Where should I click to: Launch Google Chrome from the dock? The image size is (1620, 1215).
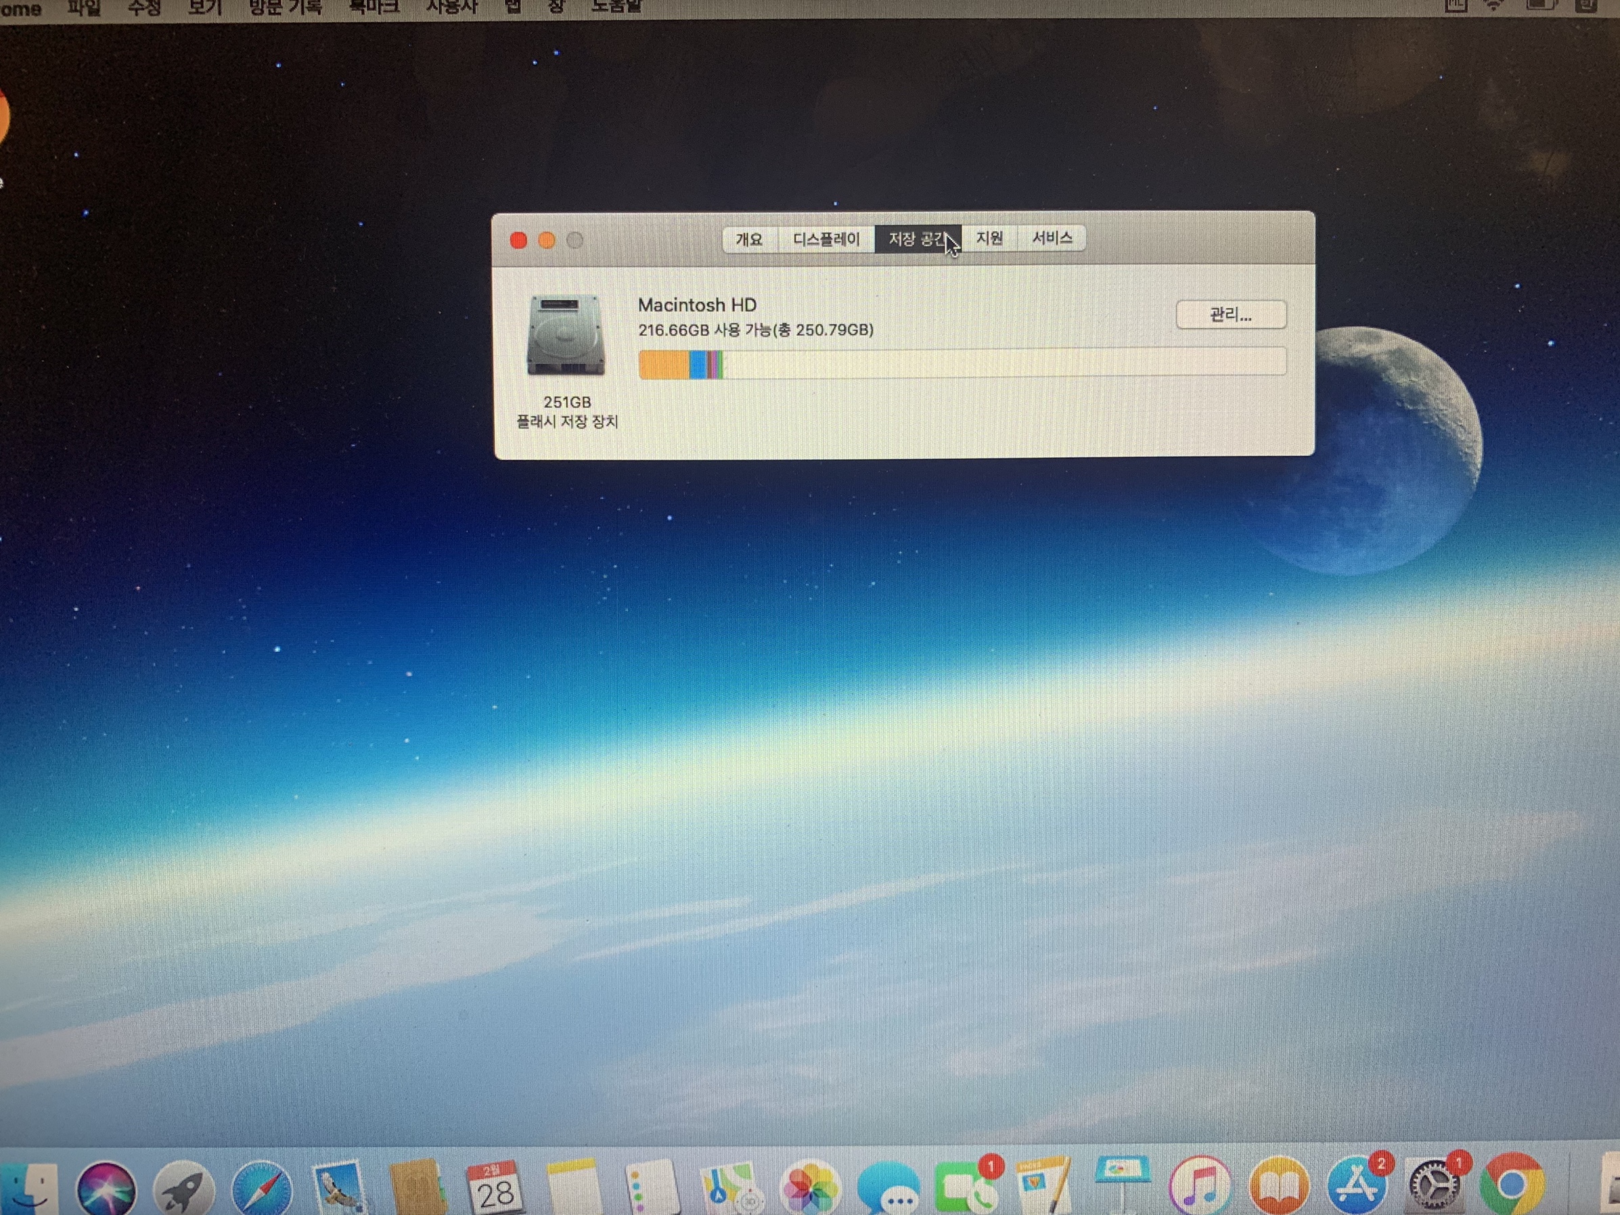coord(1512,1185)
